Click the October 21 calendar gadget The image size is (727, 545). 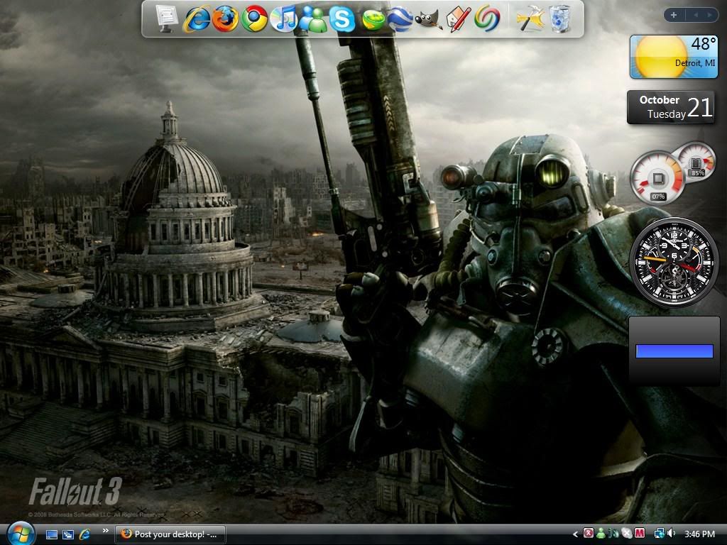tap(673, 108)
